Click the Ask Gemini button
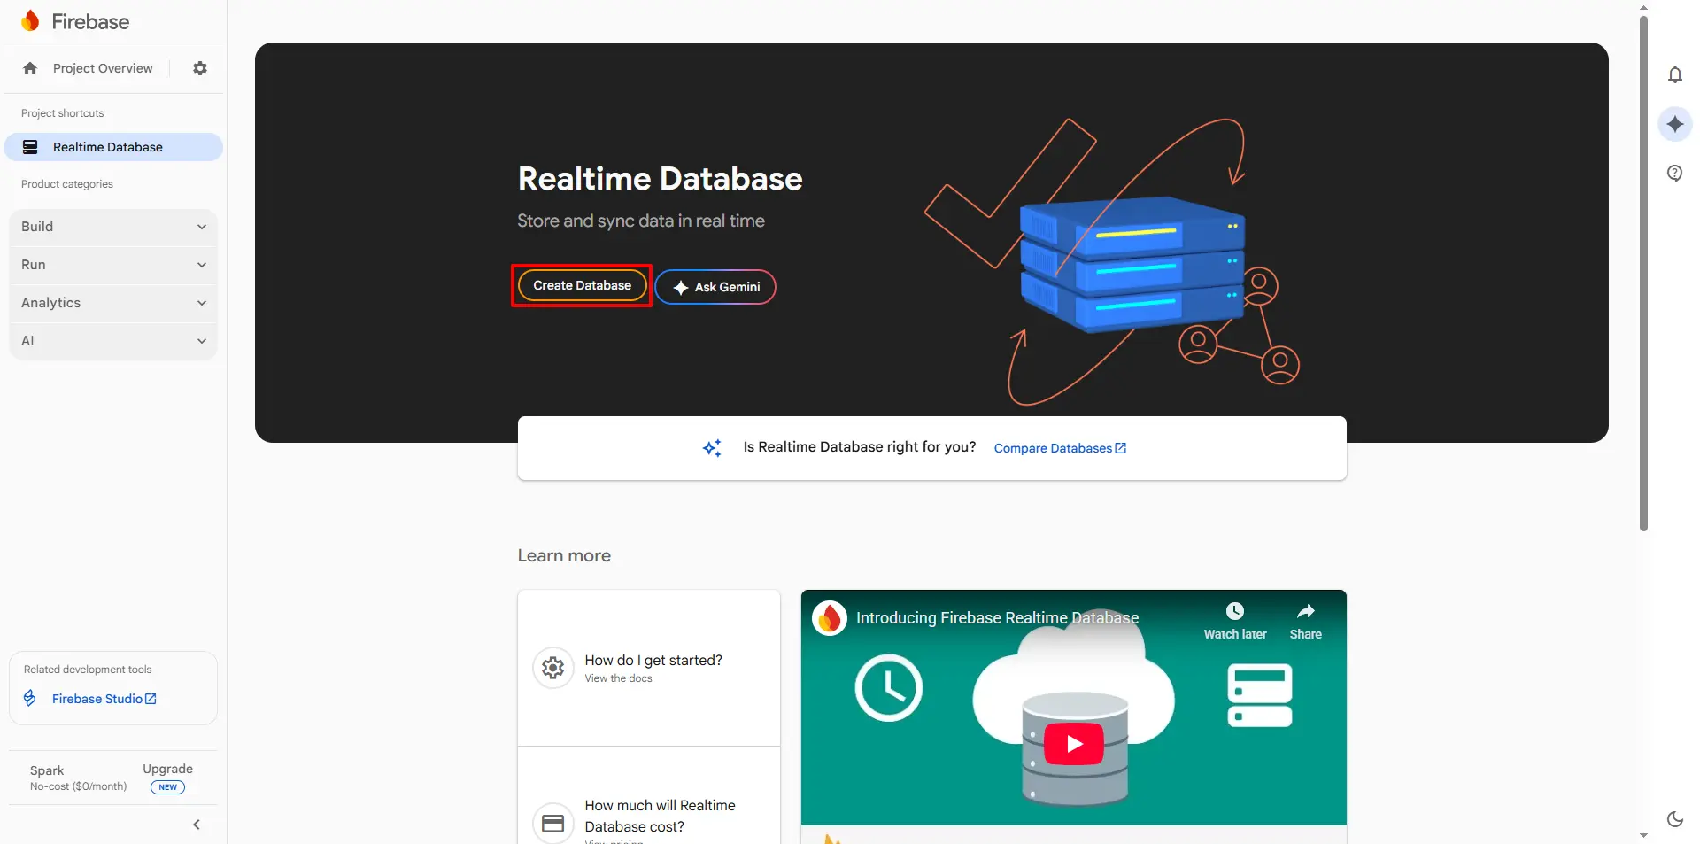This screenshot has height=844, width=1700. 715,287
